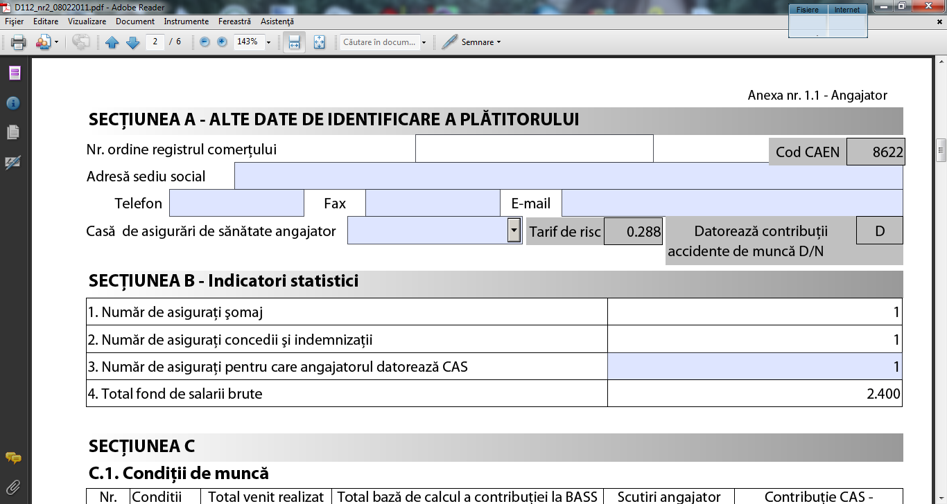This screenshot has width=947, height=504.
Task: Print the document with the printer icon
Action: click(x=19, y=42)
